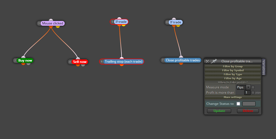Viewport: 276px width, 139px height.
Task: Click the top input dot of Trailing stop block
Action: (x=122, y=58)
